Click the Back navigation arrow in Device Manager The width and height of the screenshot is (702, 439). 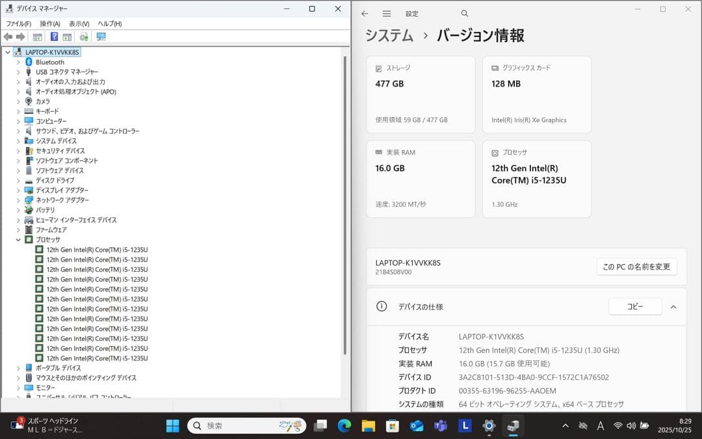point(8,37)
